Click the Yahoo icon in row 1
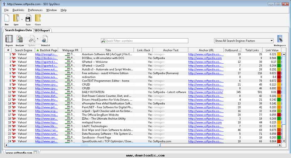Viewport: 291px width, 158px height. pyautogui.click(x=14, y=54)
